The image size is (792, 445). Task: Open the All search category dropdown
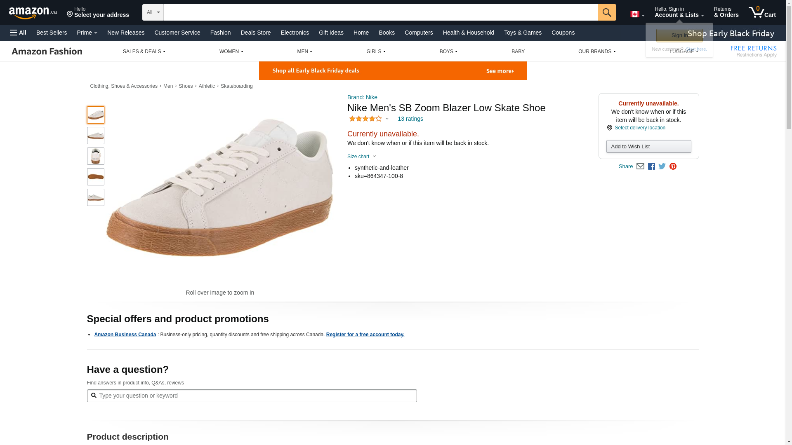click(153, 12)
